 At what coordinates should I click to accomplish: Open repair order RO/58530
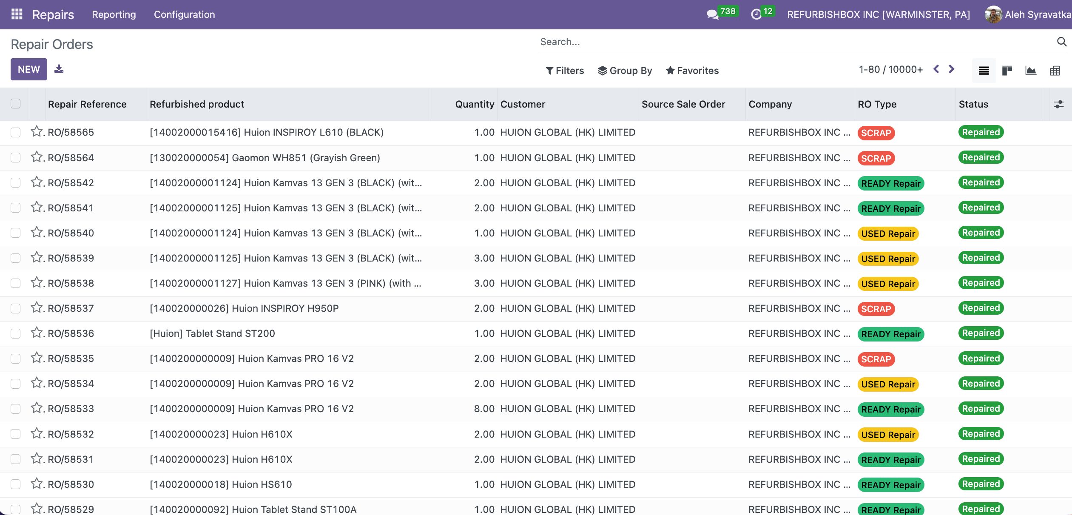pyautogui.click(x=71, y=484)
